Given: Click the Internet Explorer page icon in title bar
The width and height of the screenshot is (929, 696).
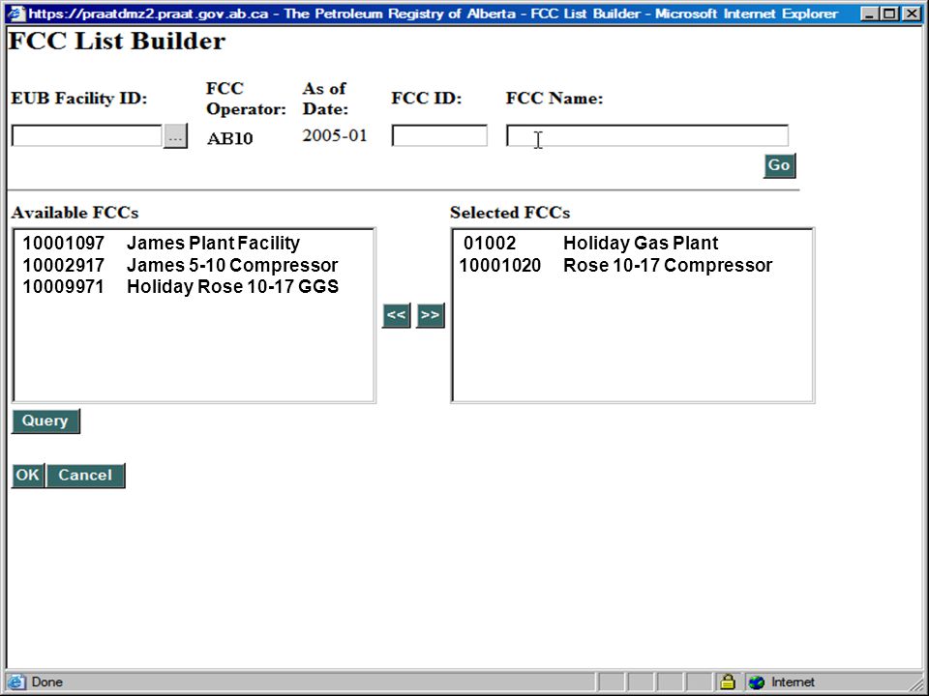Looking at the screenshot, I should click(x=16, y=13).
